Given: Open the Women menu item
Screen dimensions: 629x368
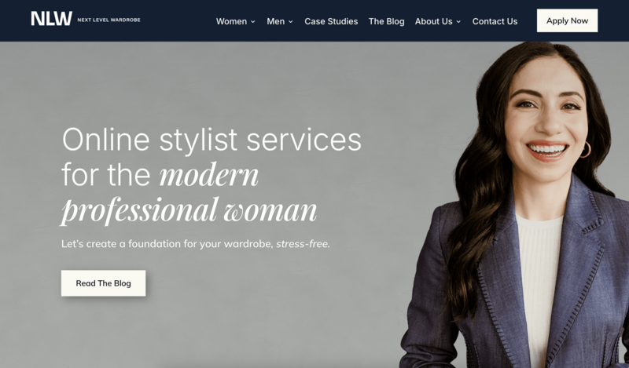Looking at the screenshot, I should pos(231,21).
